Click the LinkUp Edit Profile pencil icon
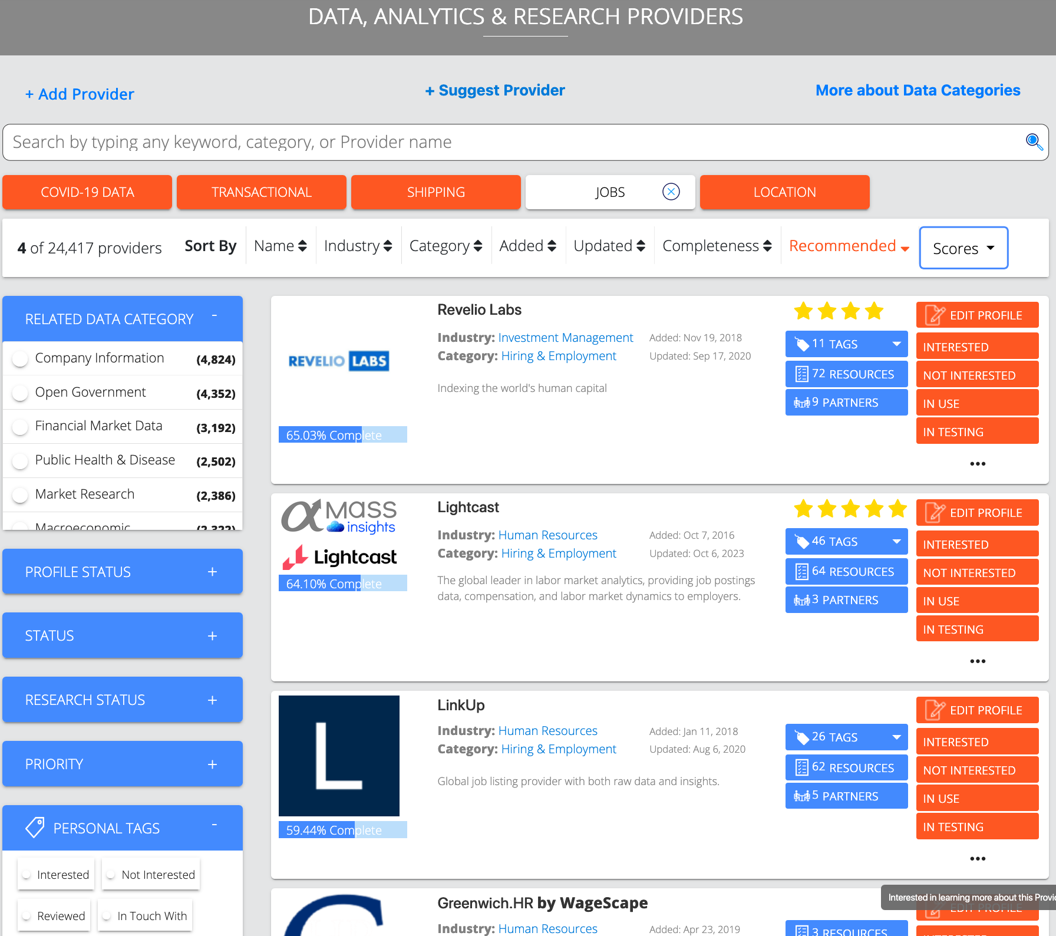The width and height of the screenshot is (1056, 936). pyautogui.click(x=935, y=710)
